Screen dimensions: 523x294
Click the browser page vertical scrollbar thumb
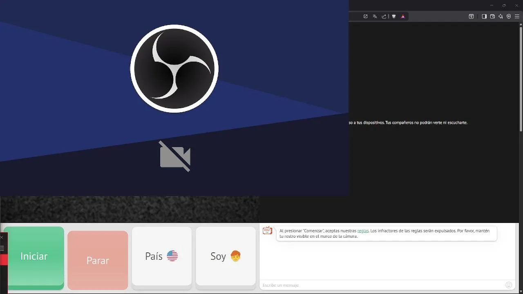(521, 79)
